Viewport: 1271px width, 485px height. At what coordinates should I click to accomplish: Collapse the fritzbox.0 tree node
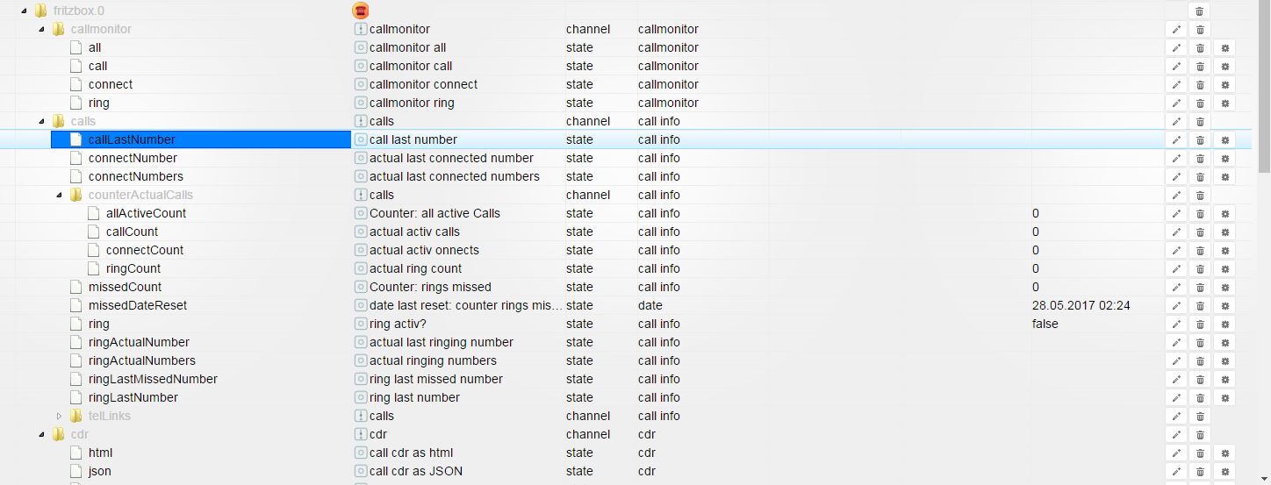tap(23, 11)
